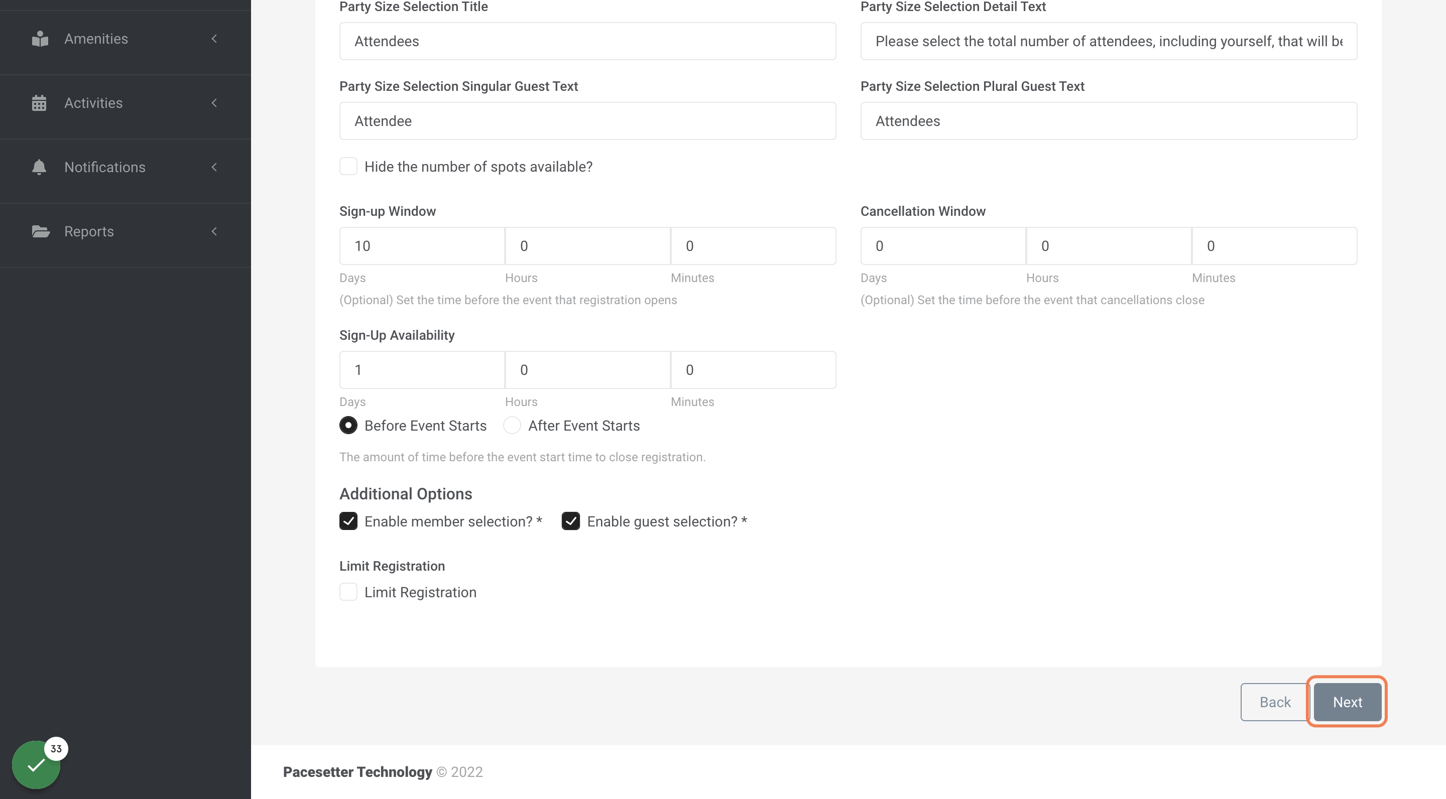Go back with the Back button
This screenshot has height=799, width=1446.
(1275, 702)
